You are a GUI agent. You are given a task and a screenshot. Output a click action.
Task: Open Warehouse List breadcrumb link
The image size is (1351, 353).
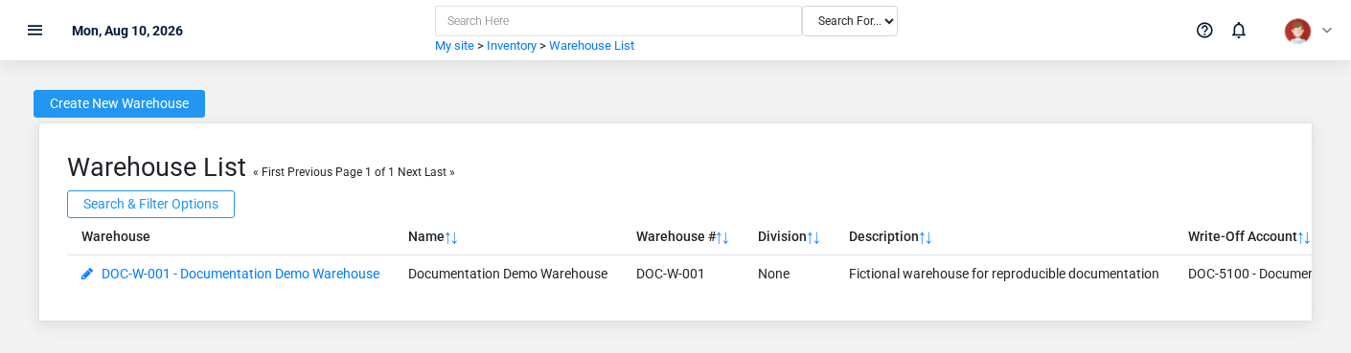point(591,46)
